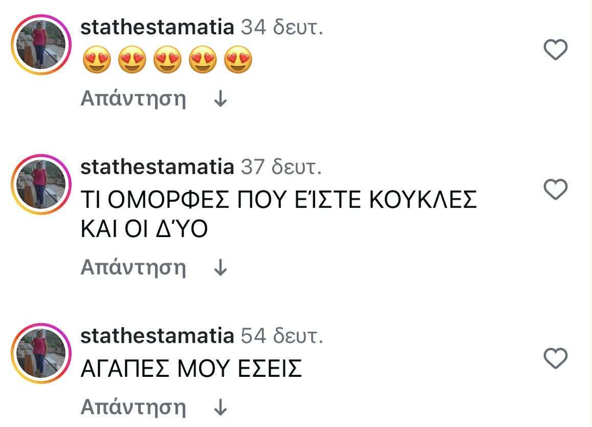The width and height of the screenshot is (592, 427).
Task: Like the heart-eyes emoji comment
Action: (x=555, y=50)
